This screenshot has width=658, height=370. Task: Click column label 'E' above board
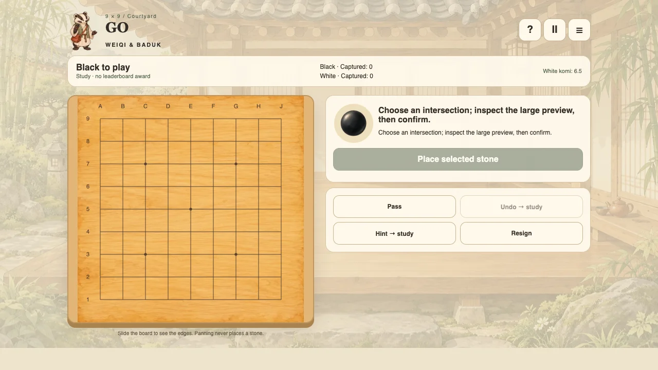pos(191,106)
